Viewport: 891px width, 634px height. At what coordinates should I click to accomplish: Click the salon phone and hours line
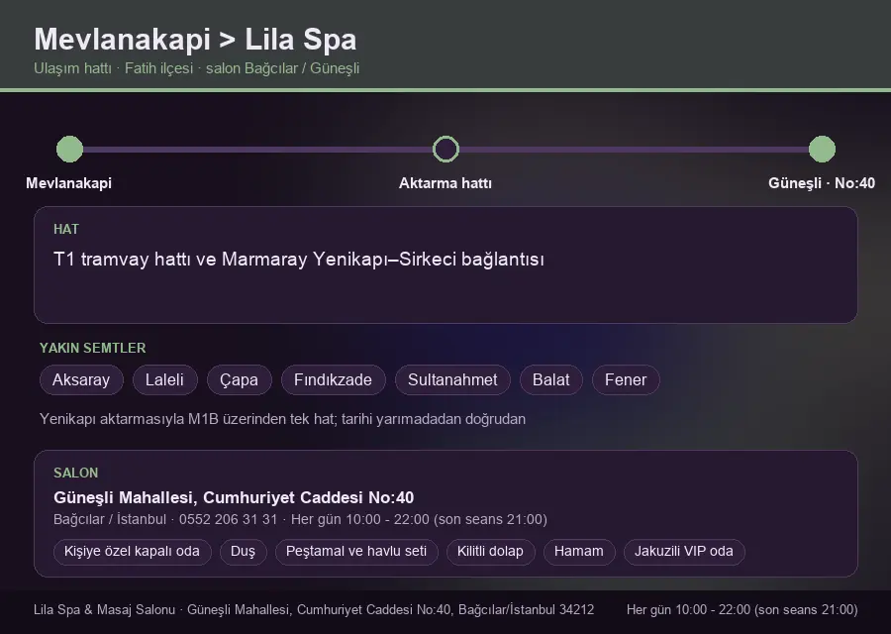coord(300,519)
